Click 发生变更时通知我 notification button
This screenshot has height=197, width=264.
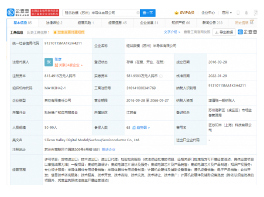[x=69, y=32]
